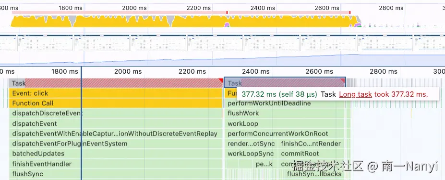Click the dispatchDiscreteEvent flame bar

tap(115, 113)
